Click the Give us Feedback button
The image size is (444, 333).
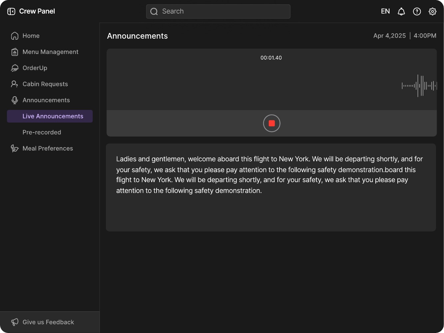tap(50, 322)
